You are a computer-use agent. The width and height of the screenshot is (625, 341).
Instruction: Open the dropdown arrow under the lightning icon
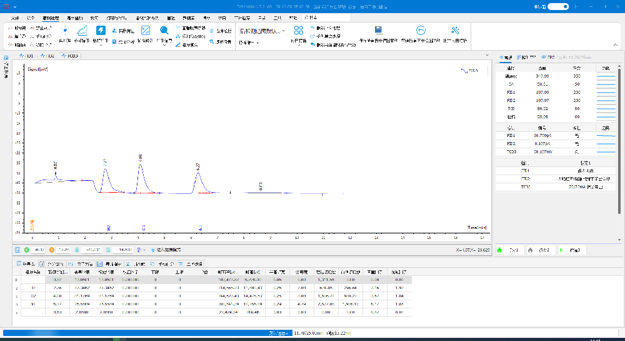point(101,45)
